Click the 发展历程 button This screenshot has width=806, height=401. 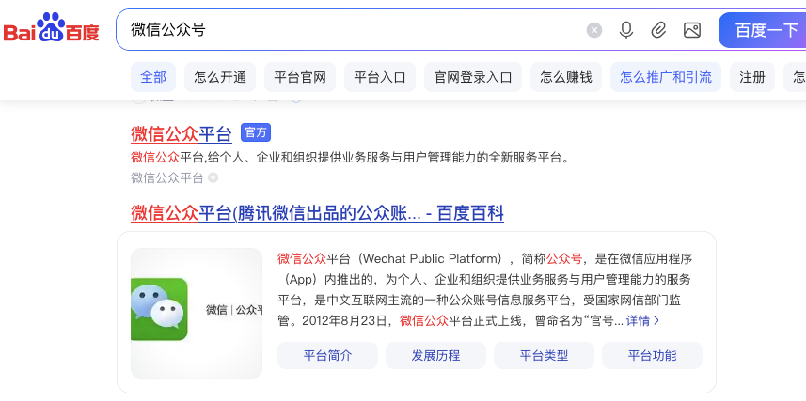tap(435, 355)
